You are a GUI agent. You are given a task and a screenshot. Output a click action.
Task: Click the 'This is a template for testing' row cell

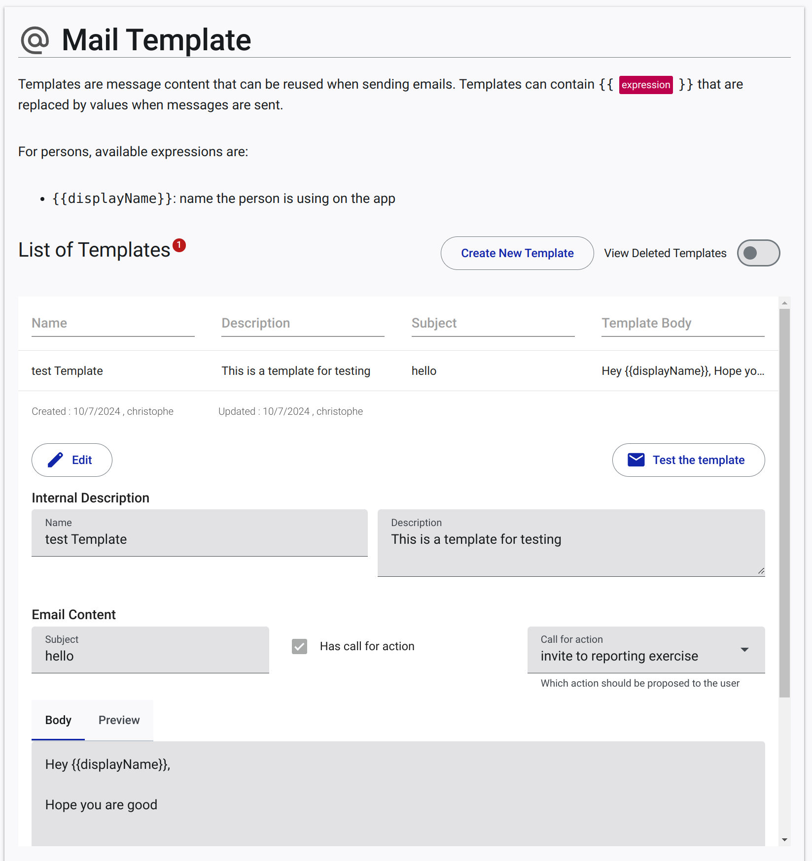296,371
